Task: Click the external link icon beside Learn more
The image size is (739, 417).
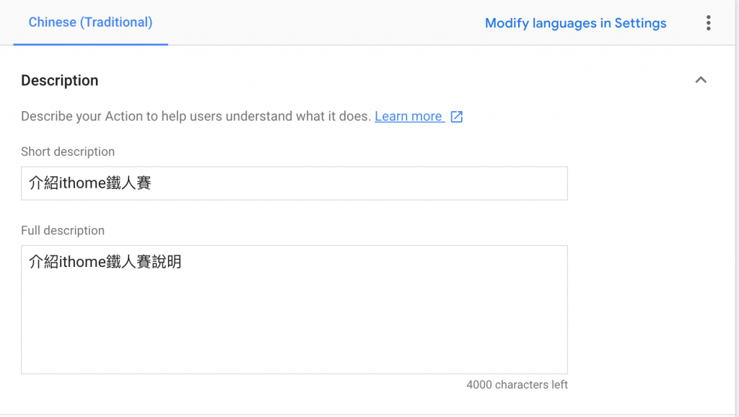Action: (457, 117)
